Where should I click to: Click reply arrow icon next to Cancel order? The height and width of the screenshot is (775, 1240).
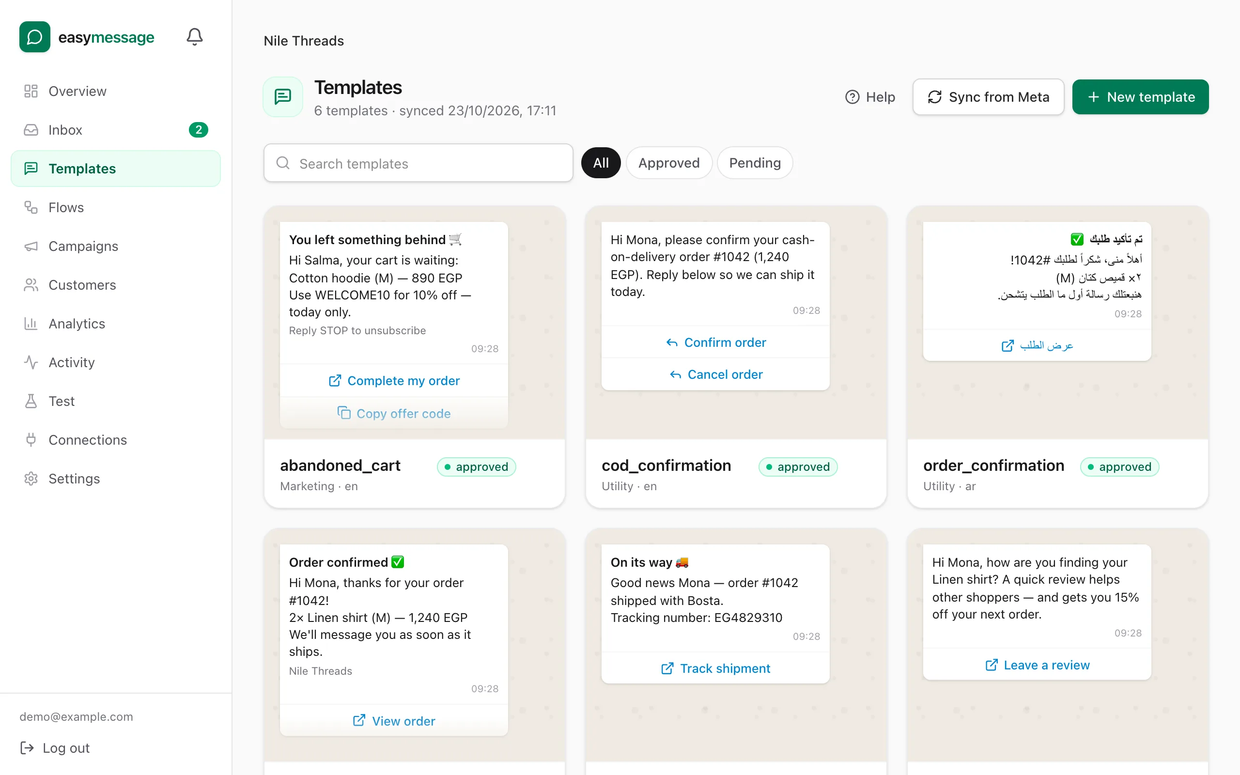click(675, 375)
